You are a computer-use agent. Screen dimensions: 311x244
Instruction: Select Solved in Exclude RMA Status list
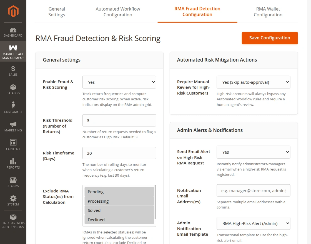(x=119, y=210)
